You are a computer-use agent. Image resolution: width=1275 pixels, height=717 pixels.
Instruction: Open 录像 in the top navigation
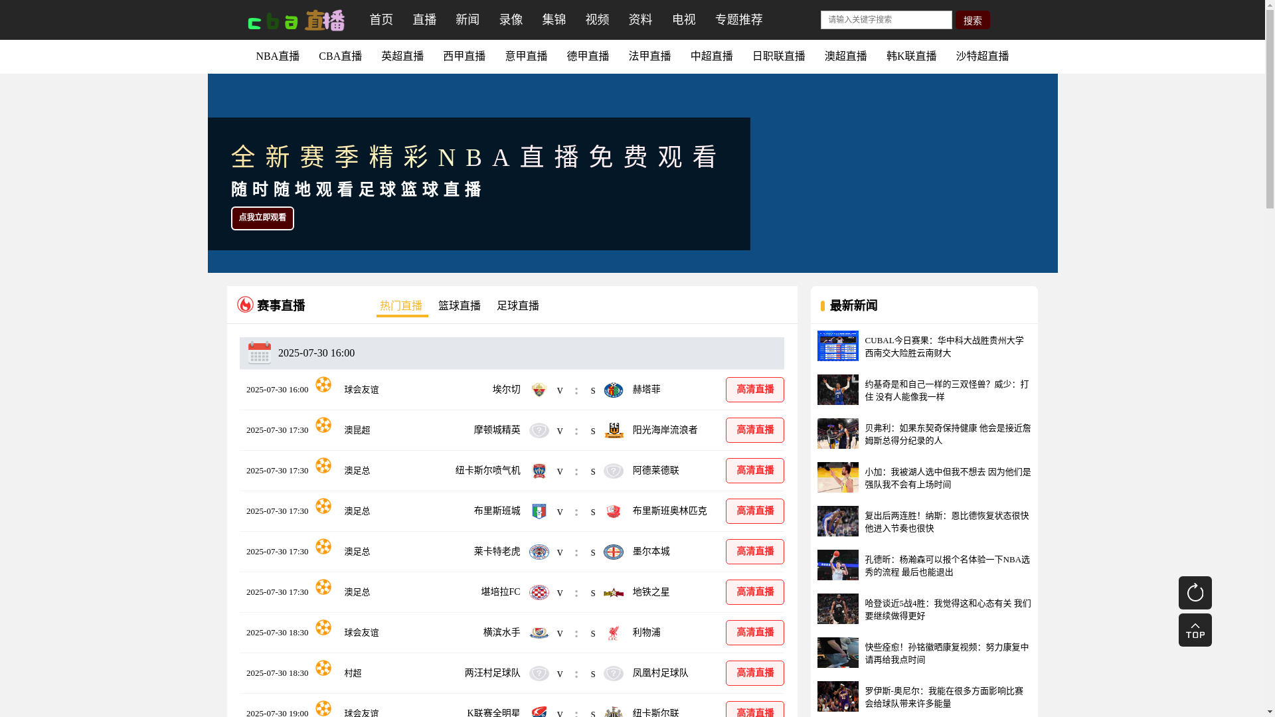[511, 20]
